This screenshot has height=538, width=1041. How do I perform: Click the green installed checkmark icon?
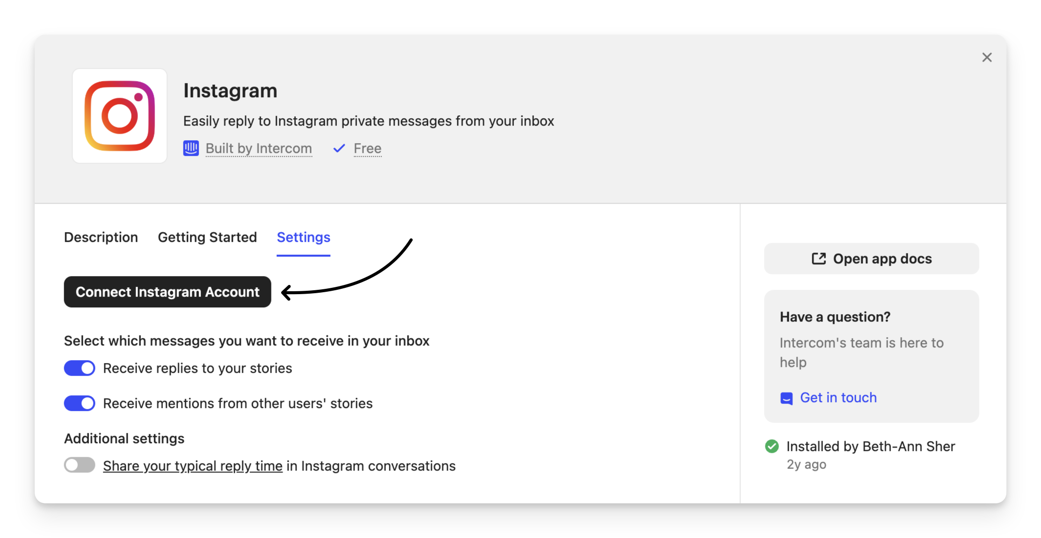(x=772, y=446)
